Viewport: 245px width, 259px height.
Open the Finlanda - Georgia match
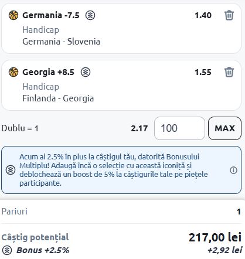click(x=58, y=98)
